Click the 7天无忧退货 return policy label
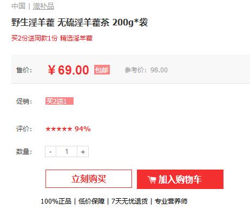Image resolution: width=250 pixels, height=216 pixels. pos(129,201)
